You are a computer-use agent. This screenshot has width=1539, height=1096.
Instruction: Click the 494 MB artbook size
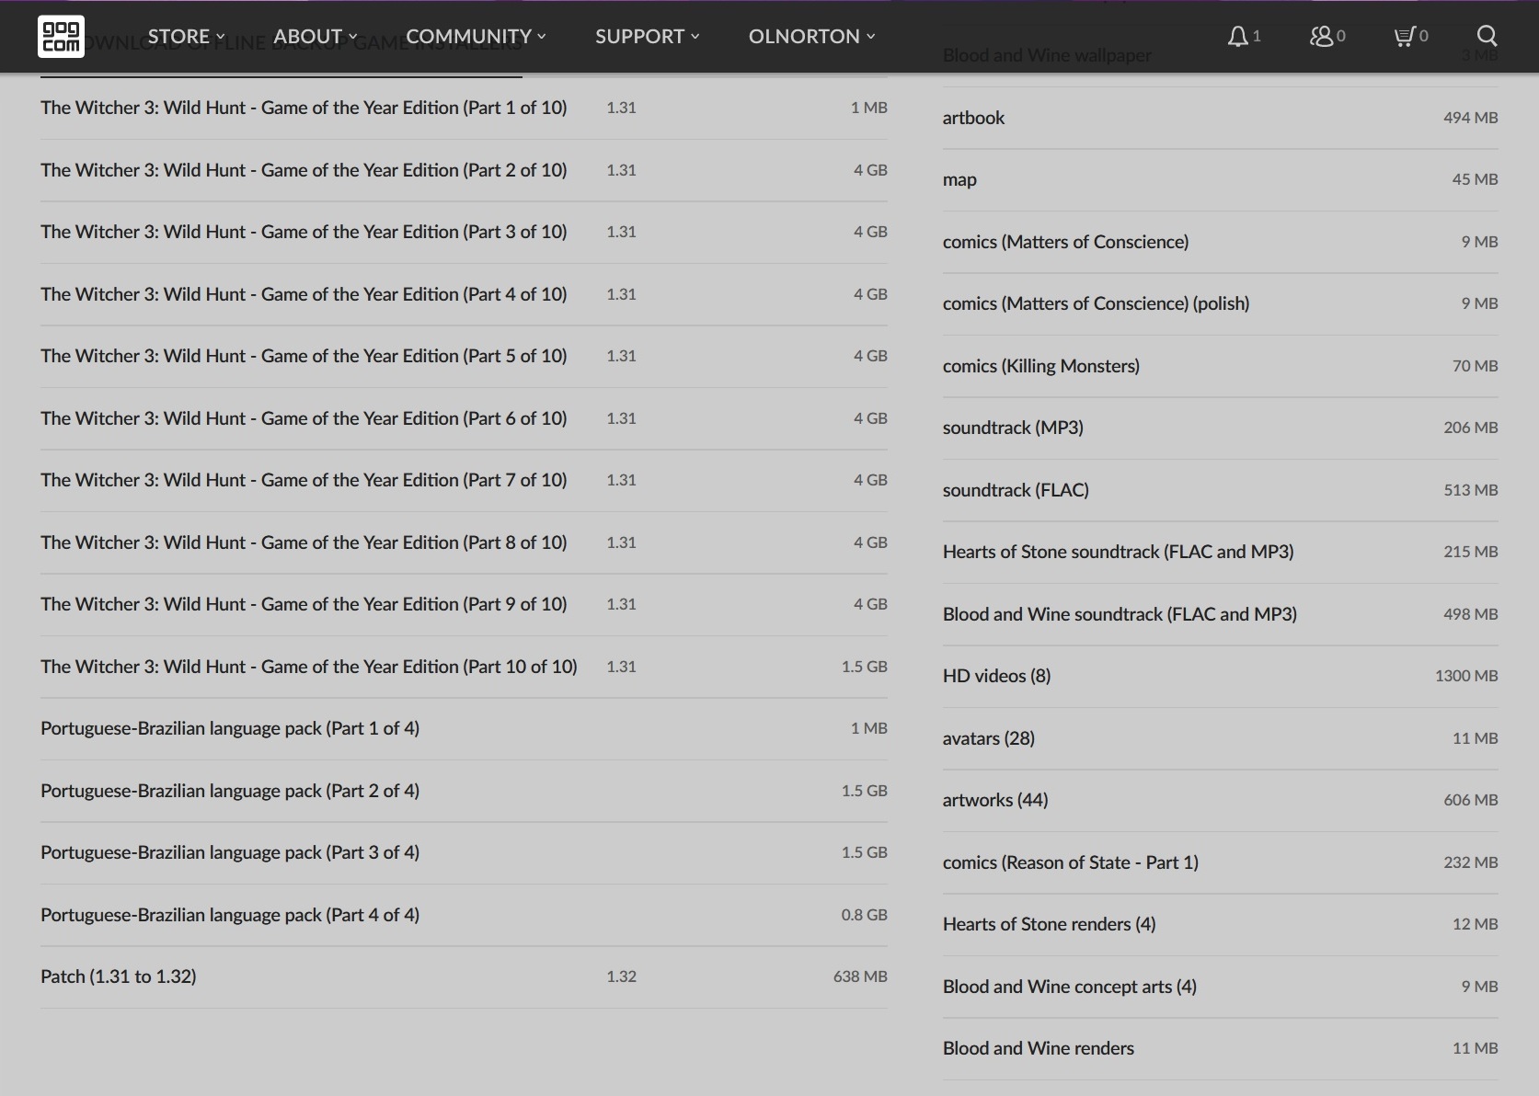coord(1470,118)
